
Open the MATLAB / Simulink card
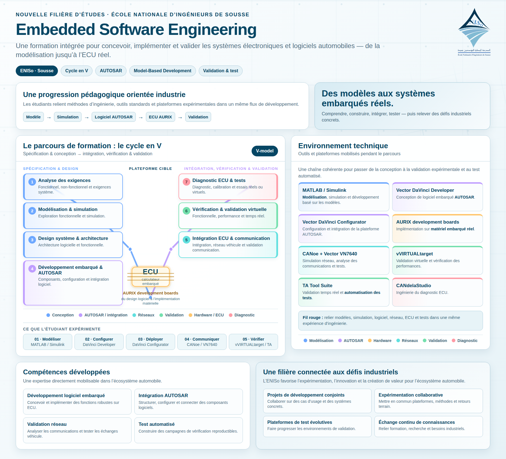pyautogui.click(x=344, y=197)
